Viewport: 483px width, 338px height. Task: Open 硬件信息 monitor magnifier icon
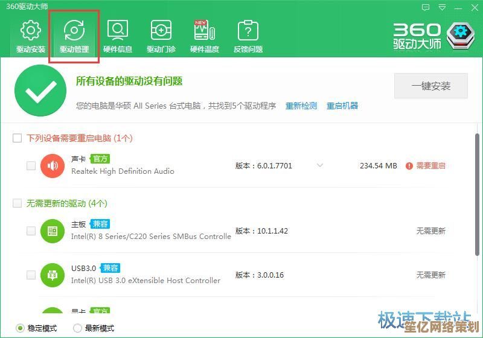click(x=117, y=30)
